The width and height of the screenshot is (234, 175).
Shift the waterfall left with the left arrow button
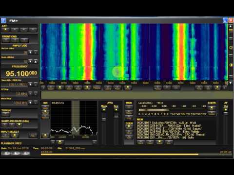(x=43, y=88)
